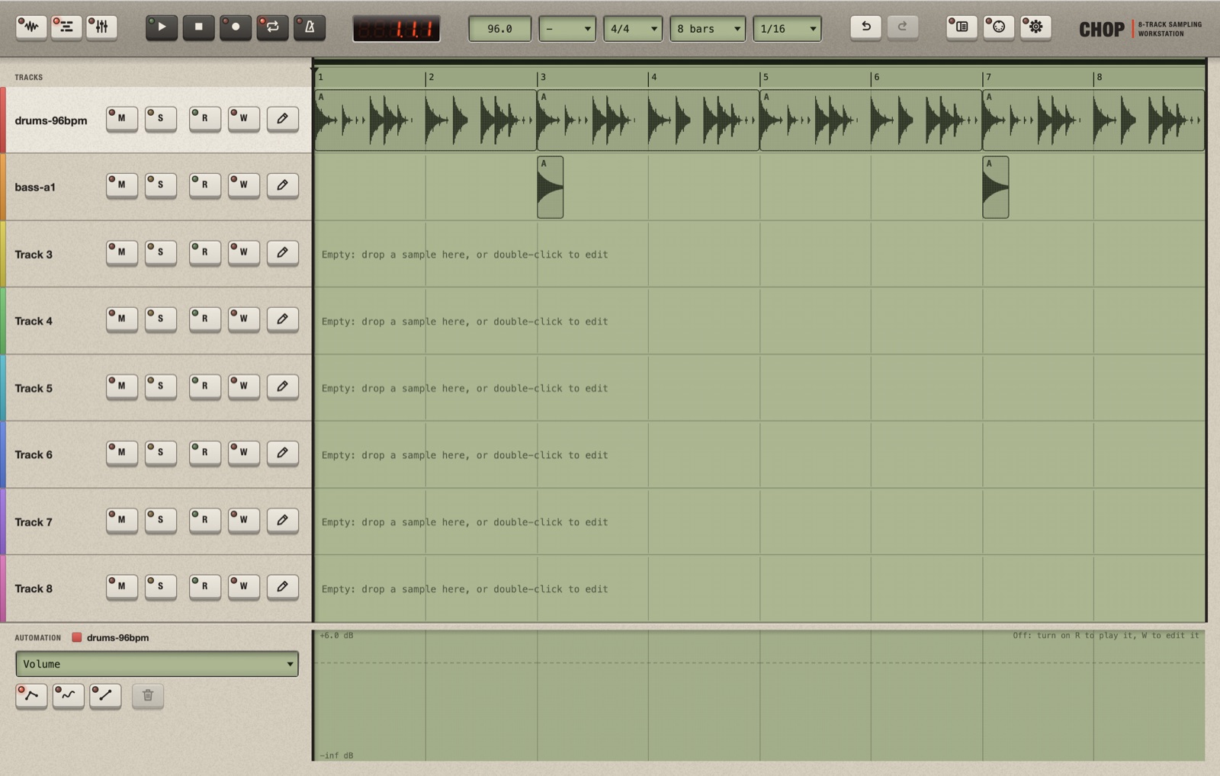Open the 8 bars length dropdown
Screen dimensions: 1220x776
click(708, 29)
